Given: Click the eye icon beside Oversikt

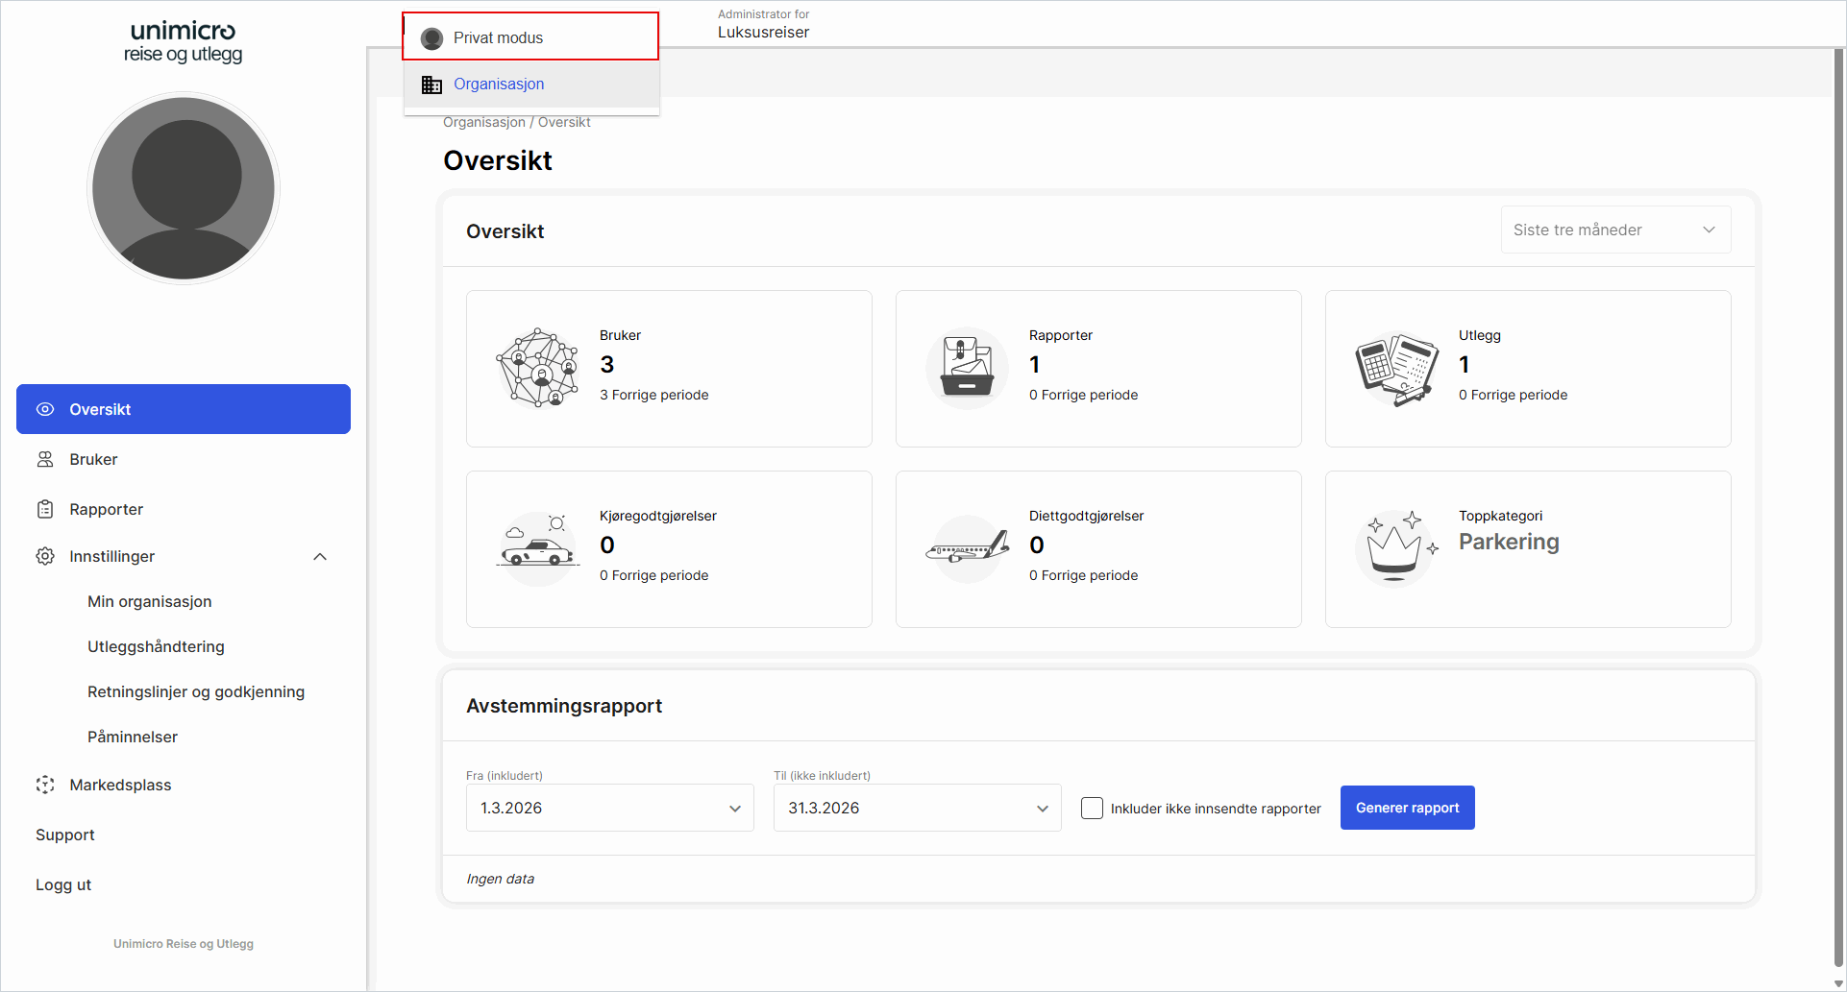Looking at the screenshot, I should (45, 409).
